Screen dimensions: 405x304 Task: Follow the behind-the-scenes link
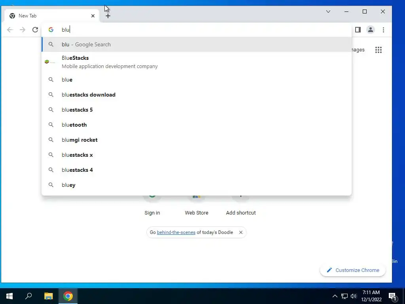[x=176, y=232]
